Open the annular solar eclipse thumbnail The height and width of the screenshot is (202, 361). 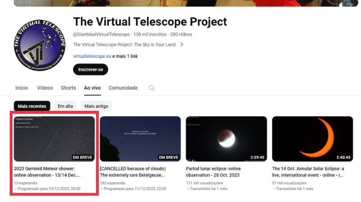click(313, 139)
